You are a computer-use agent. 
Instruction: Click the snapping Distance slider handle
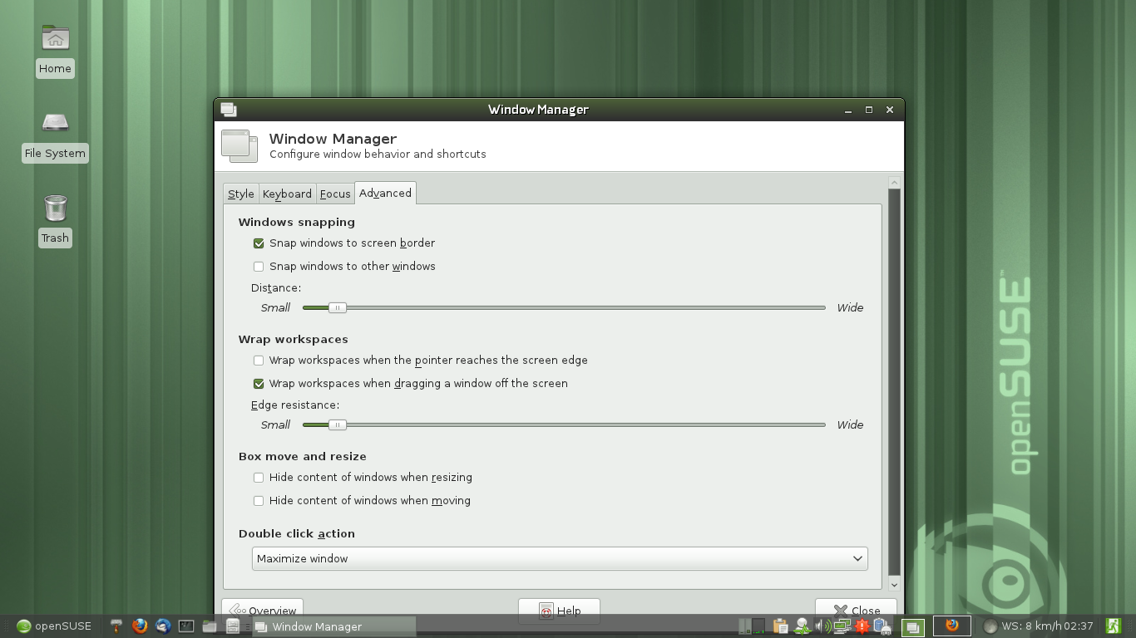(x=337, y=307)
